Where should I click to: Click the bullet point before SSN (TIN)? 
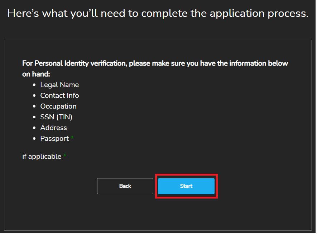coord(34,118)
